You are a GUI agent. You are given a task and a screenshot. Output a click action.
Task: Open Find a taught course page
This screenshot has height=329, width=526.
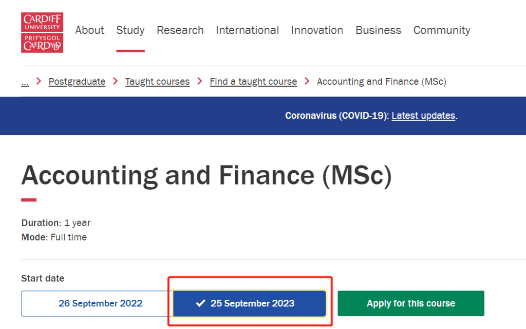[x=253, y=81]
